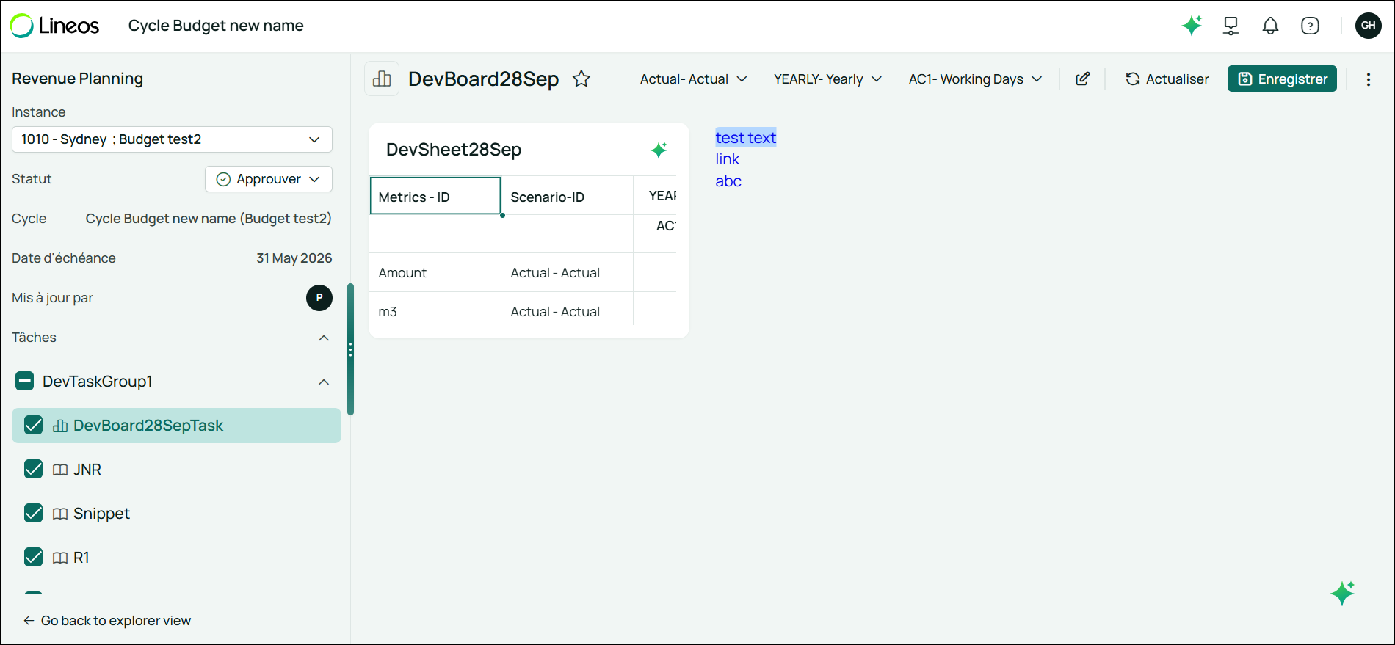Click the floating sparkle assistant icon
Screen dimensions: 1395x645
pos(1343,593)
